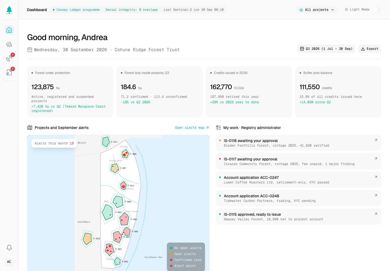Open AC user avatar menu
Screen dimensions: 390x271
pyautogui.click(x=9, y=262)
